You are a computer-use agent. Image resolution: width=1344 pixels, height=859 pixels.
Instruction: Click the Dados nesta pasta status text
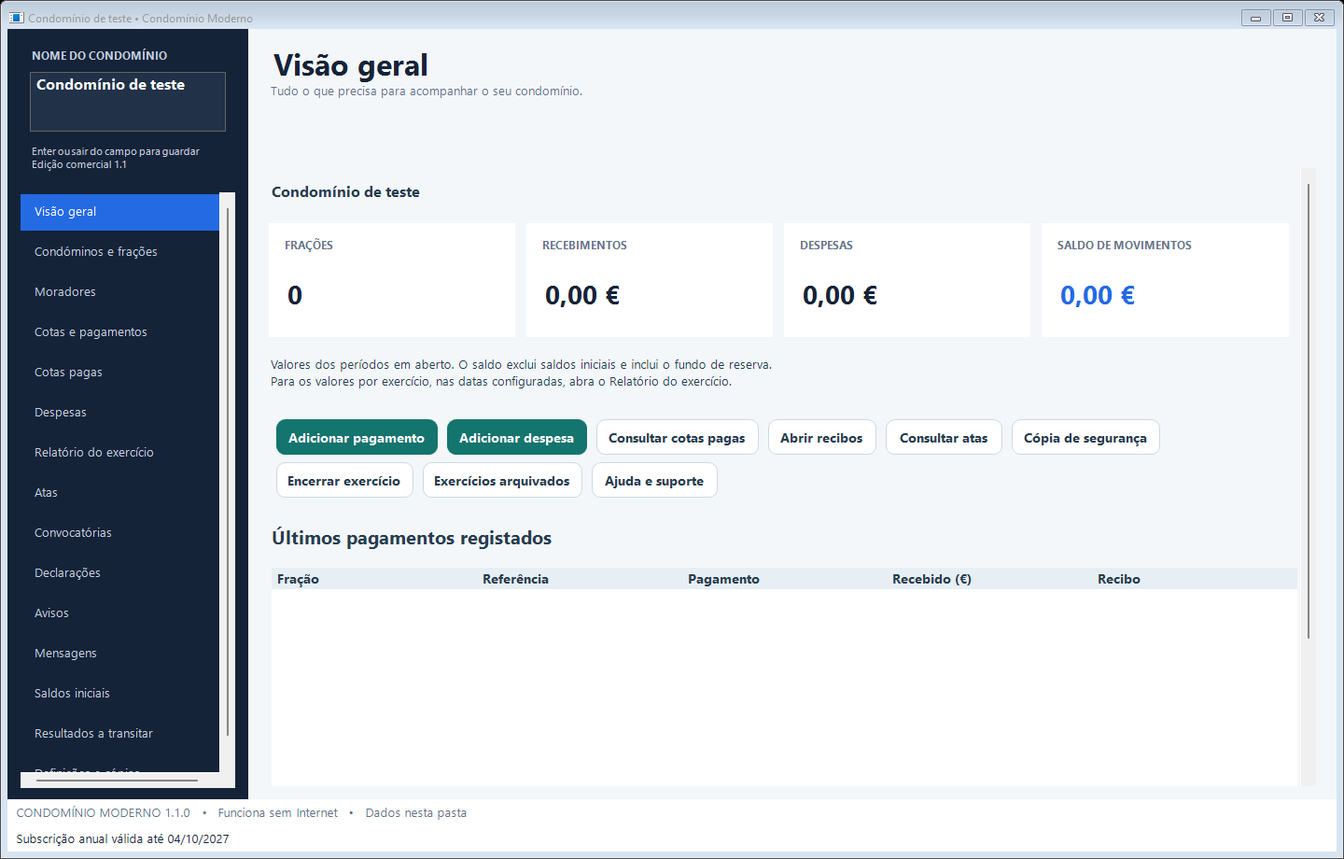click(416, 813)
